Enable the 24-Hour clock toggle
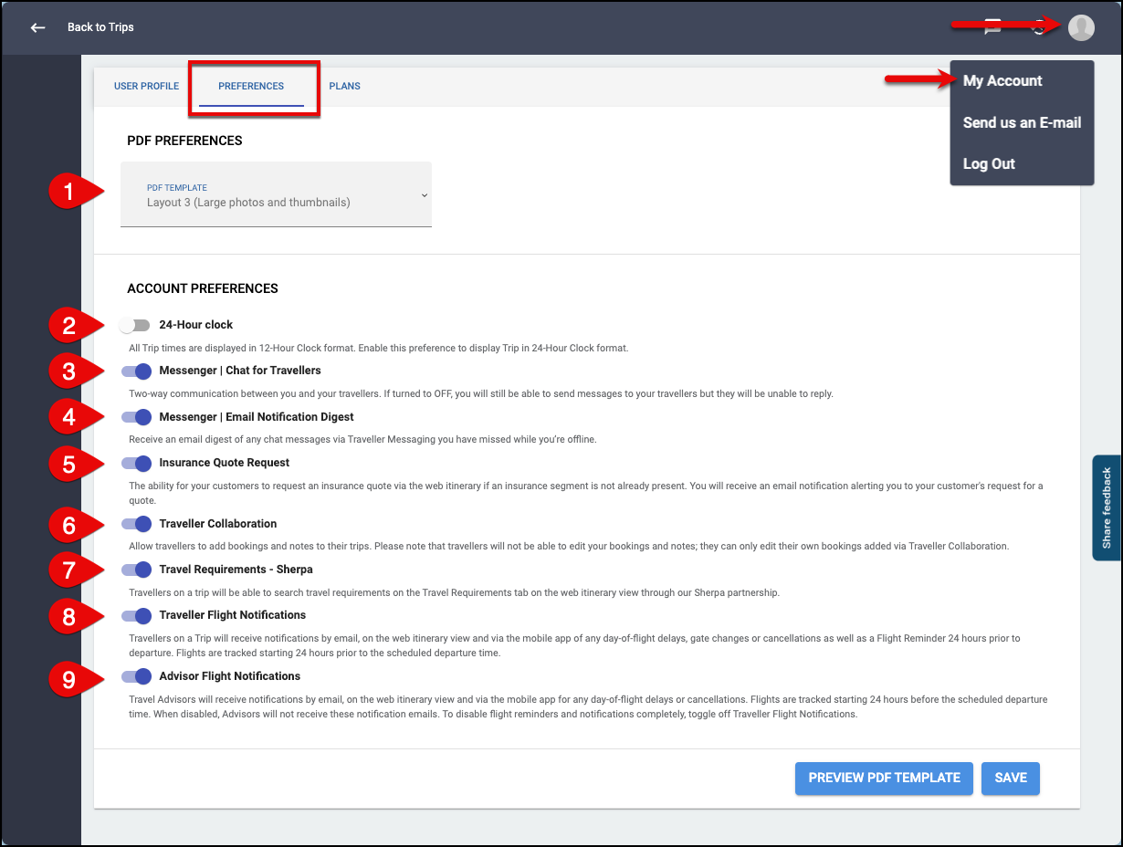1123x847 pixels. coord(135,325)
